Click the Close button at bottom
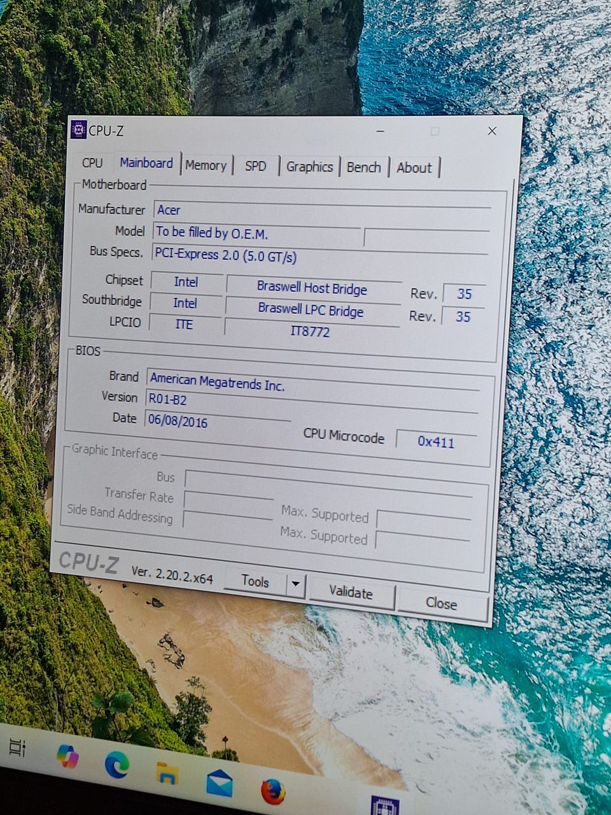This screenshot has height=815, width=611. coord(441,603)
